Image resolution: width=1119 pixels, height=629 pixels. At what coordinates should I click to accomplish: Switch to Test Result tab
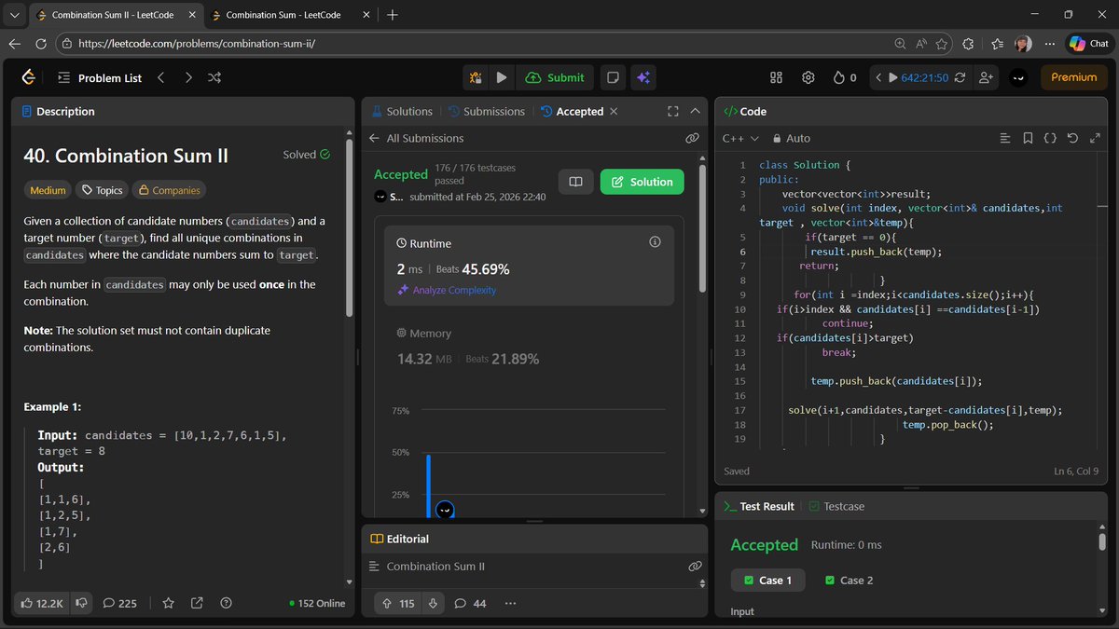pos(759,506)
